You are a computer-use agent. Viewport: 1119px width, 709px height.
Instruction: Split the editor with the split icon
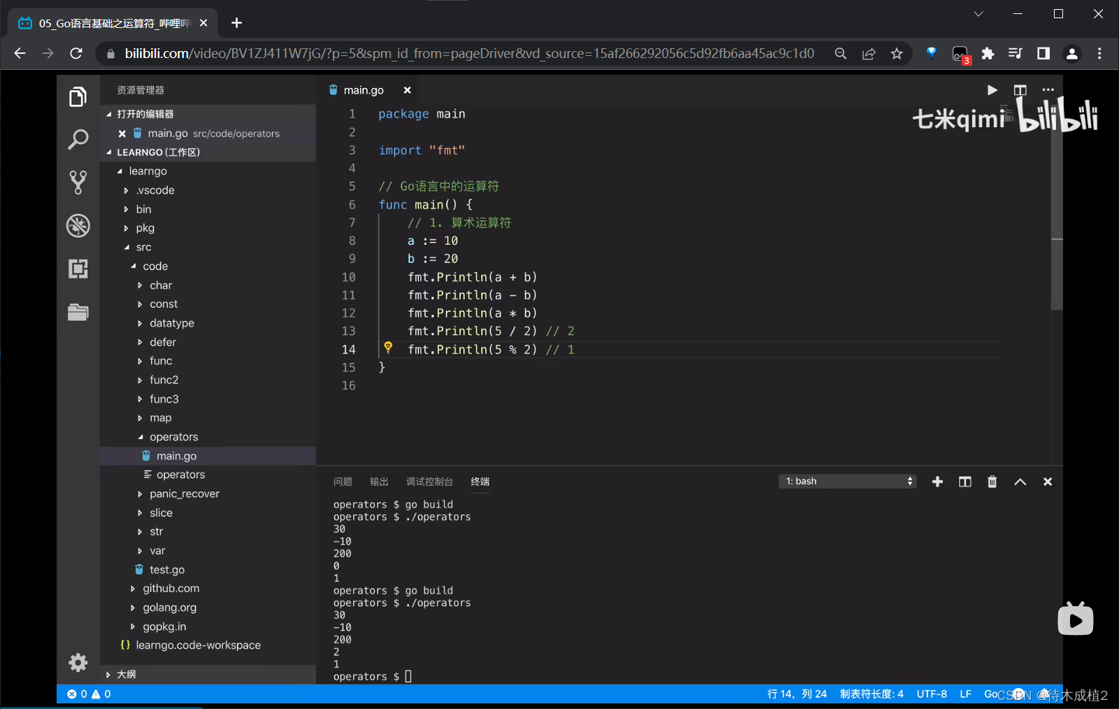pyautogui.click(x=1020, y=90)
